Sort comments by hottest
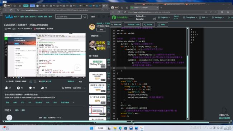The image size is (233, 131). point(17,110)
